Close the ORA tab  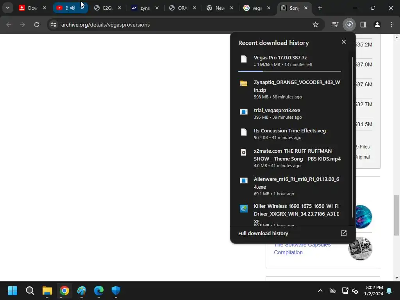pos(195,8)
